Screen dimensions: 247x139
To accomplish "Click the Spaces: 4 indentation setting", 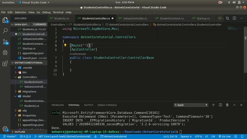I will [186, 136].
